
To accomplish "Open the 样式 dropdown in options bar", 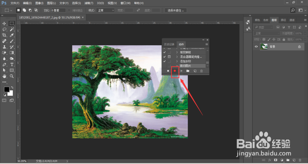I will coord(105,10).
